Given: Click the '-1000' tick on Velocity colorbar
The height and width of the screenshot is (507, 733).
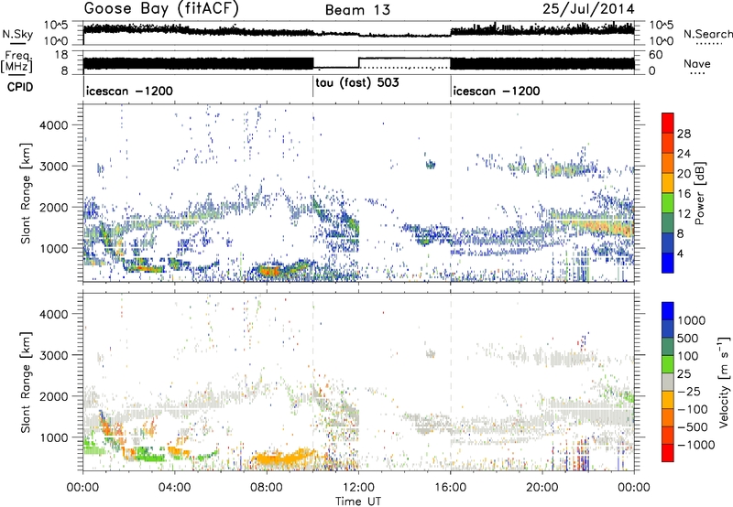Looking at the screenshot, I should point(696,445).
